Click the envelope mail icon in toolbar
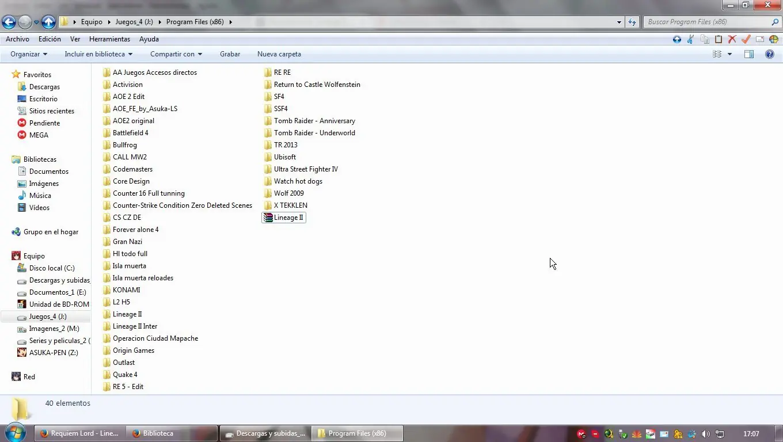This screenshot has width=783, height=442. pos(760,39)
